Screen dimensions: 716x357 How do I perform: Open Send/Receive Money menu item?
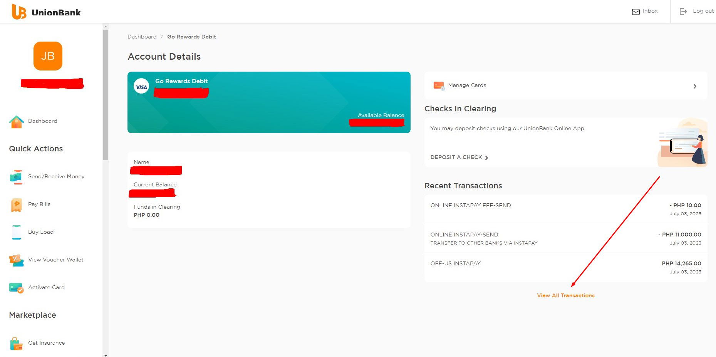tap(56, 176)
